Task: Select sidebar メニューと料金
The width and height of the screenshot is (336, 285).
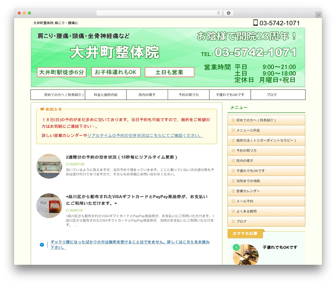Action: [x=266, y=130]
